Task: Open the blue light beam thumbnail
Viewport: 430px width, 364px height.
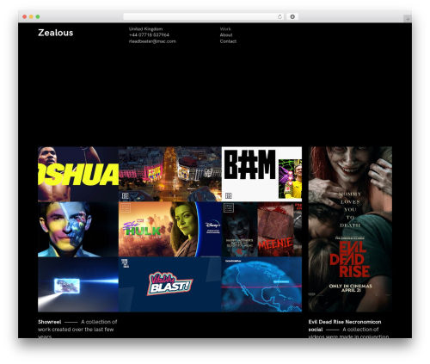Action: click(78, 284)
